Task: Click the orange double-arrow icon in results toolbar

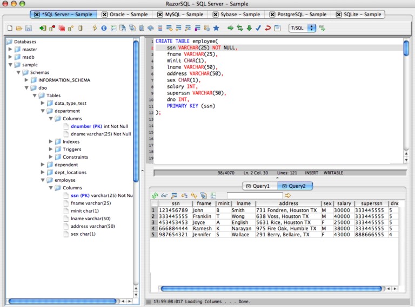Action: (x=194, y=195)
